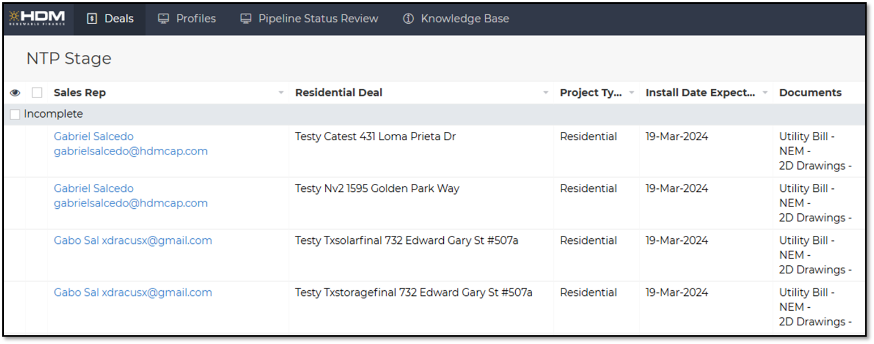
Task: Open the Residential Deal column dropdown arrow
Action: pyautogui.click(x=546, y=93)
